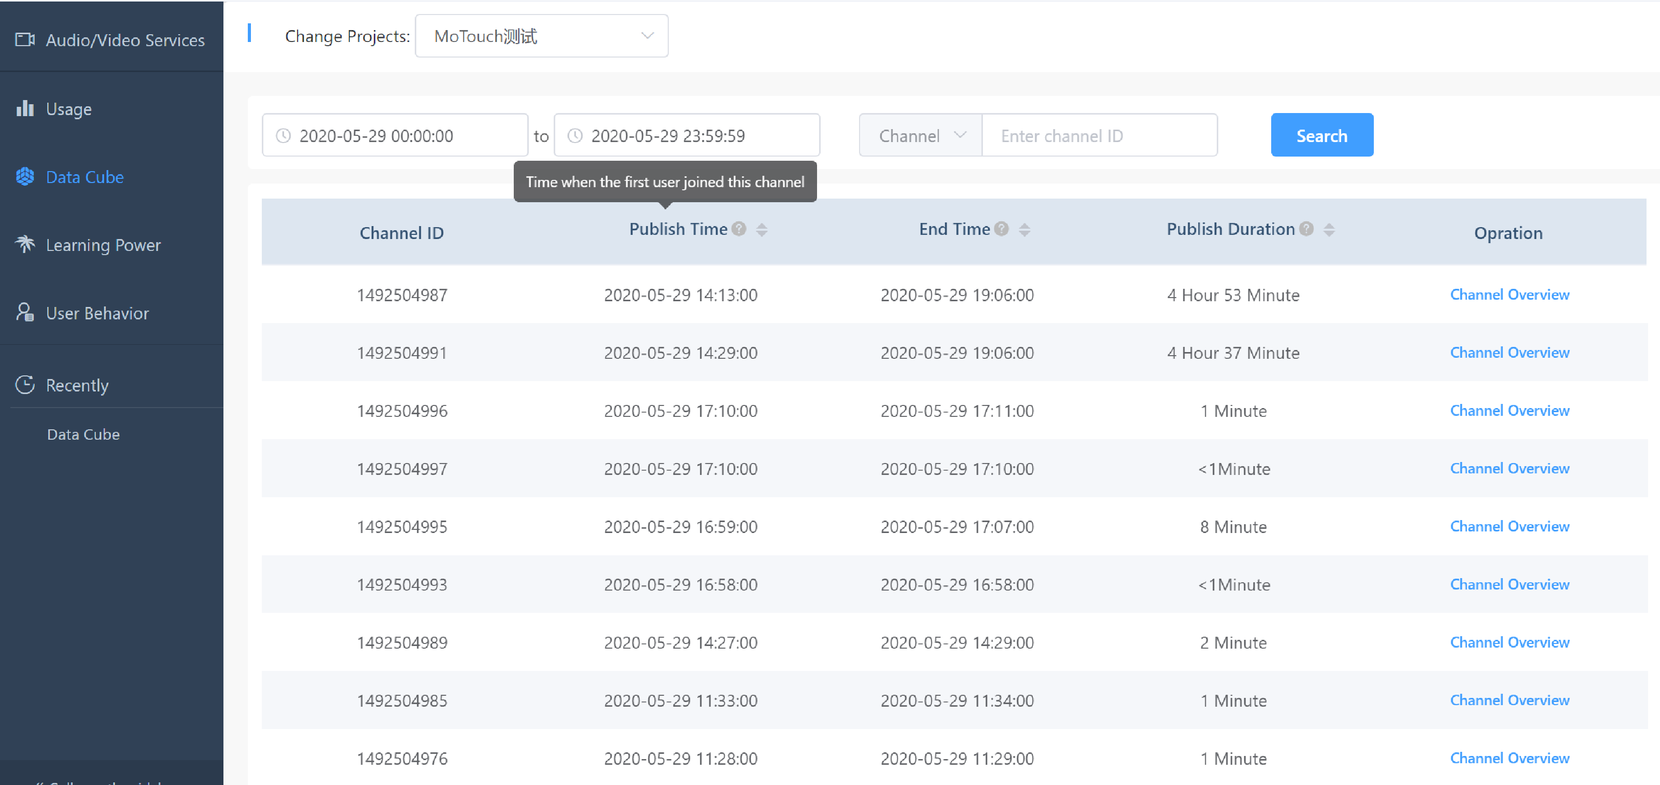The image size is (1660, 785).
Task: Open Data Cube under Recently
Action: tap(83, 434)
